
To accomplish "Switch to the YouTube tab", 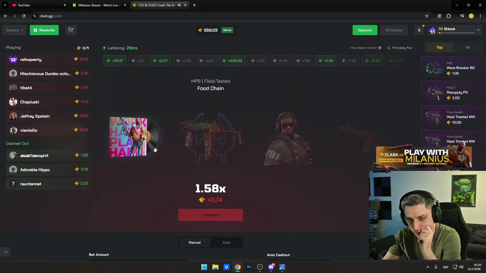I will tap(38, 5).
